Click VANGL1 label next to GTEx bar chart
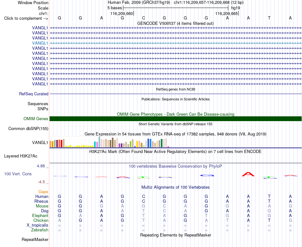The height and width of the screenshot is (247, 302). [x=40, y=142]
